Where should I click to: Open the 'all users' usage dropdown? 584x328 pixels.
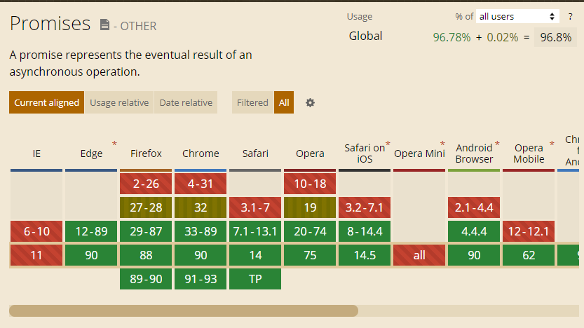tap(517, 16)
